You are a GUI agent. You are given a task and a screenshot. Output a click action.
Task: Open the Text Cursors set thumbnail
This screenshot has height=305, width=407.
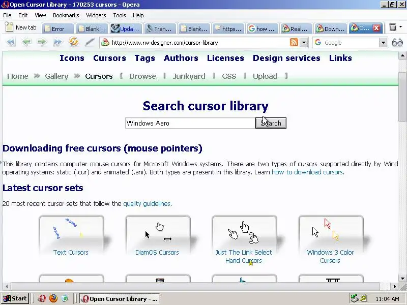click(72, 235)
